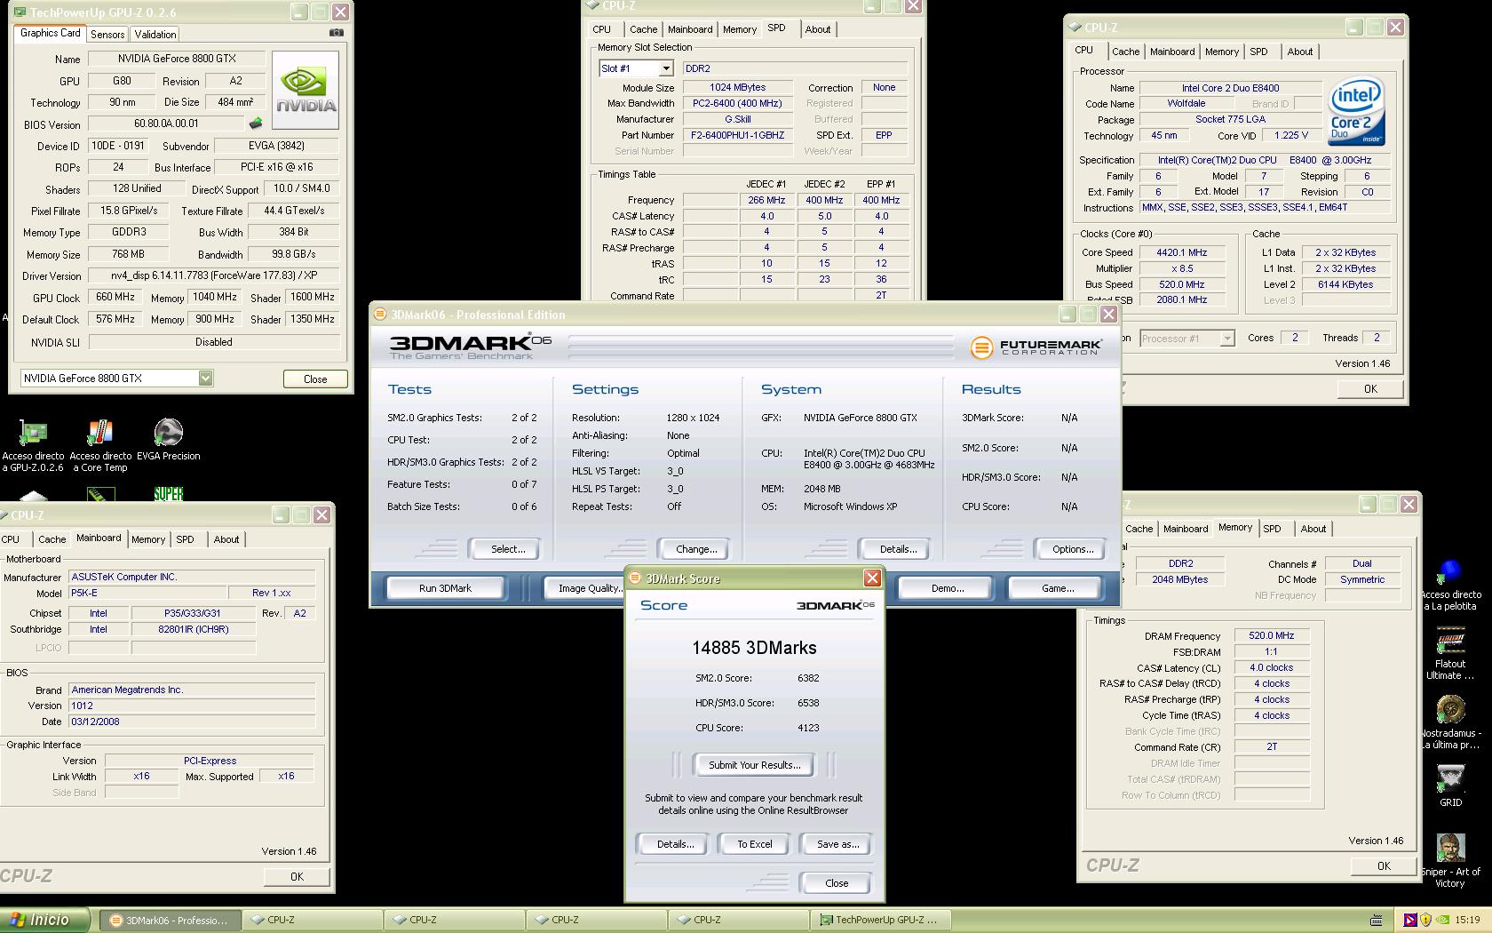Switch to 3DMark06 taskbar button
Image resolution: width=1492 pixels, height=933 pixels.
coord(169,920)
